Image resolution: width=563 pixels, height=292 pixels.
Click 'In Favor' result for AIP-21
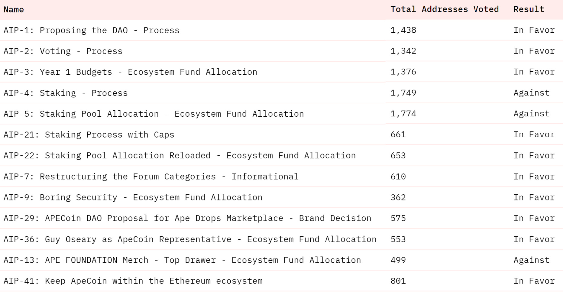click(534, 135)
